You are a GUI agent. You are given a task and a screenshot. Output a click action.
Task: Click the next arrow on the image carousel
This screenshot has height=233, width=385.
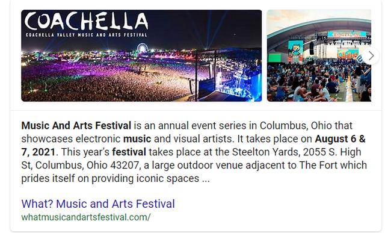[x=371, y=56]
